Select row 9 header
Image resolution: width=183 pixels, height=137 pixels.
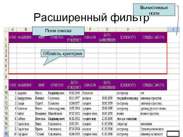(6, 85)
